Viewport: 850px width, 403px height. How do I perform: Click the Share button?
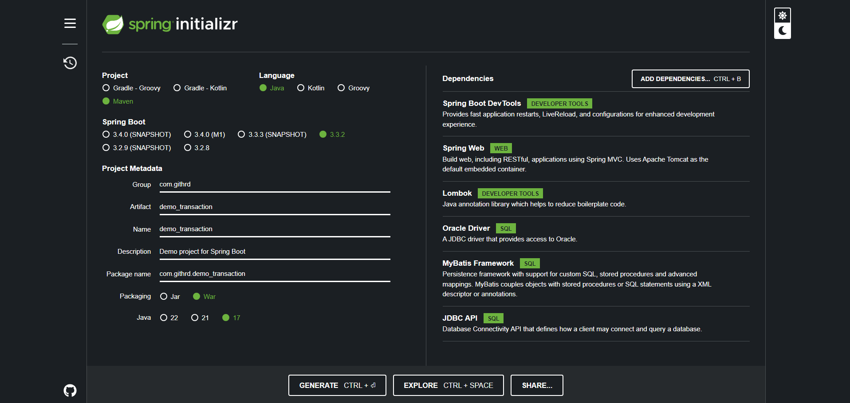(537, 385)
